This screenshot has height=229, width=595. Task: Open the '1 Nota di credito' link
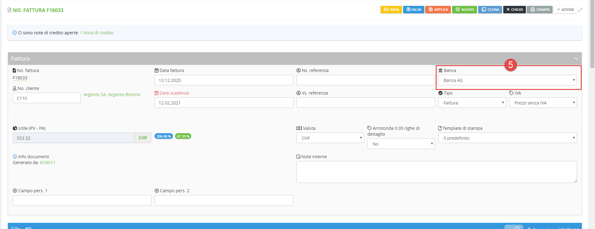[x=97, y=33]
